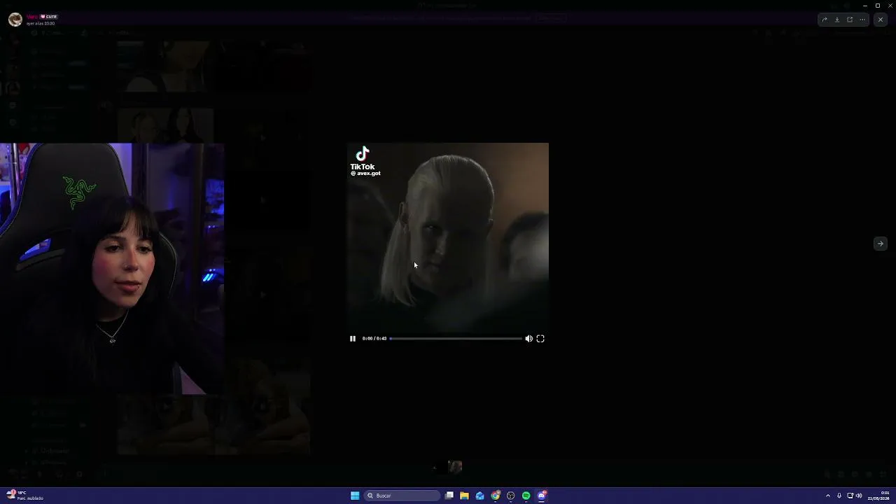
Task: Select the video thumbnail in the bottom carousel
Action: [455, 467]
